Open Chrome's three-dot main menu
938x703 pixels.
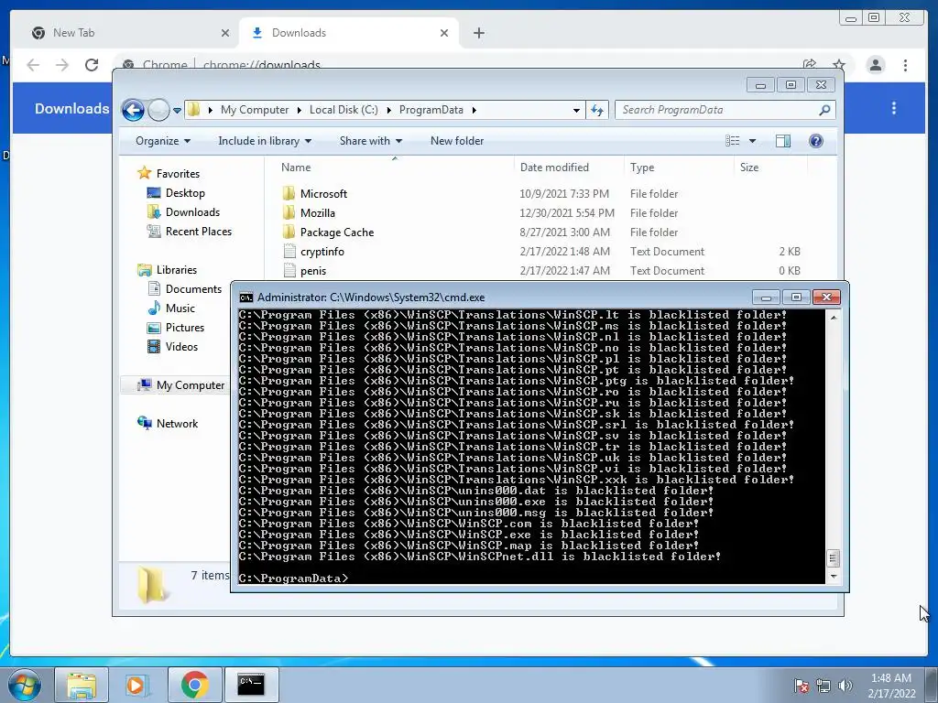tap(905, 65)
